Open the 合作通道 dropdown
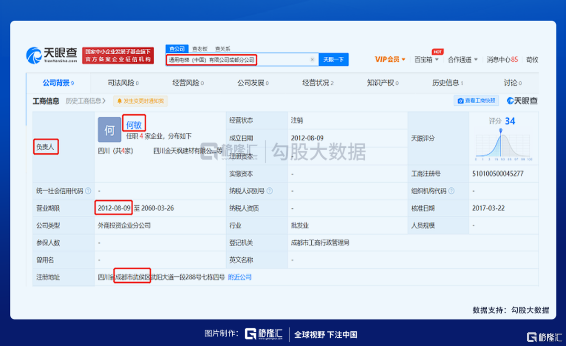The height and width of the screenshot is (346, 566). 463,60
